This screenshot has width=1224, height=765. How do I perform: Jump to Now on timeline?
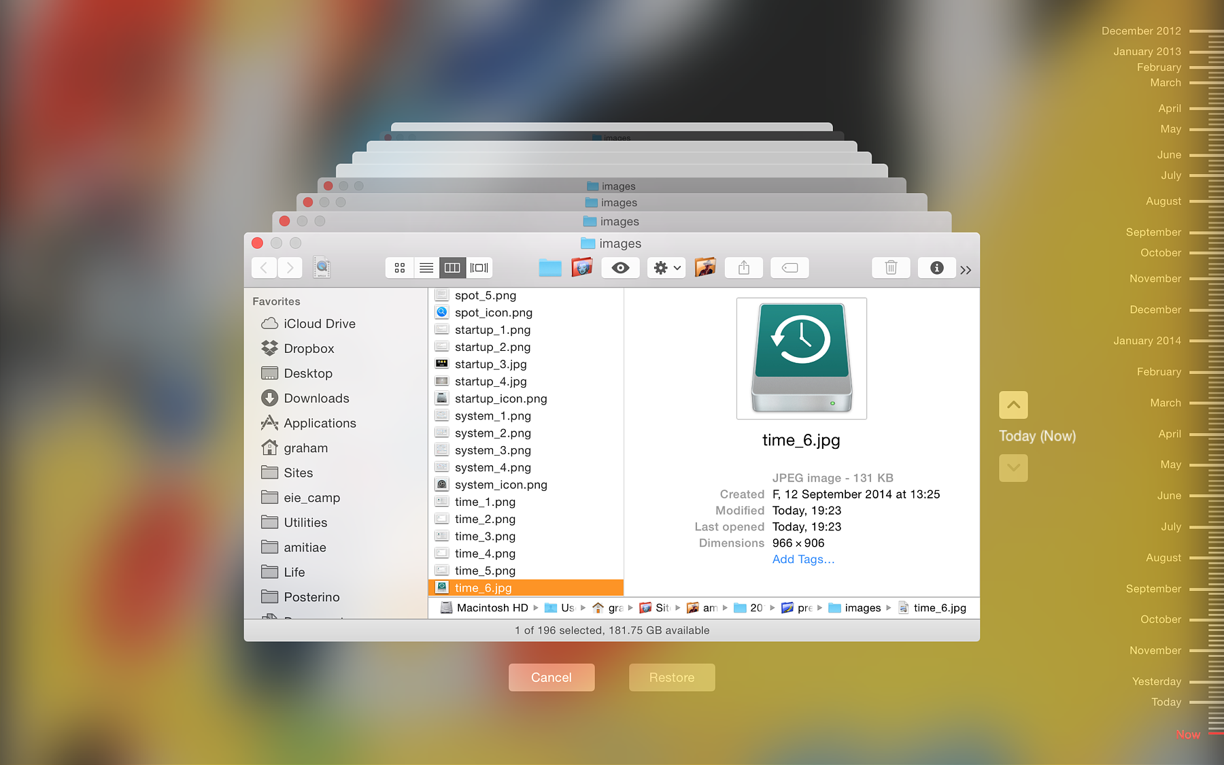tap(1188, 734)
